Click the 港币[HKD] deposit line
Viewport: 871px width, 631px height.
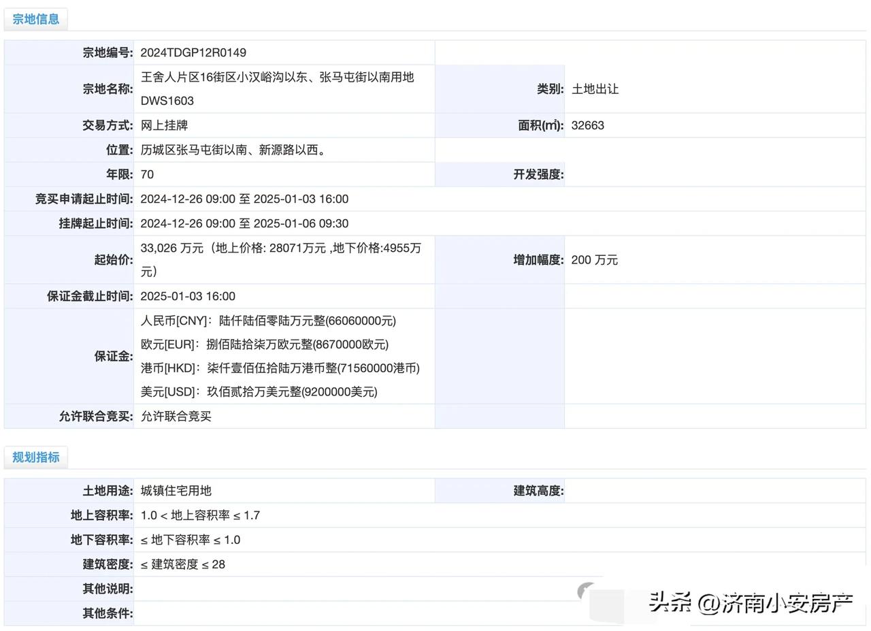point(280,368)
